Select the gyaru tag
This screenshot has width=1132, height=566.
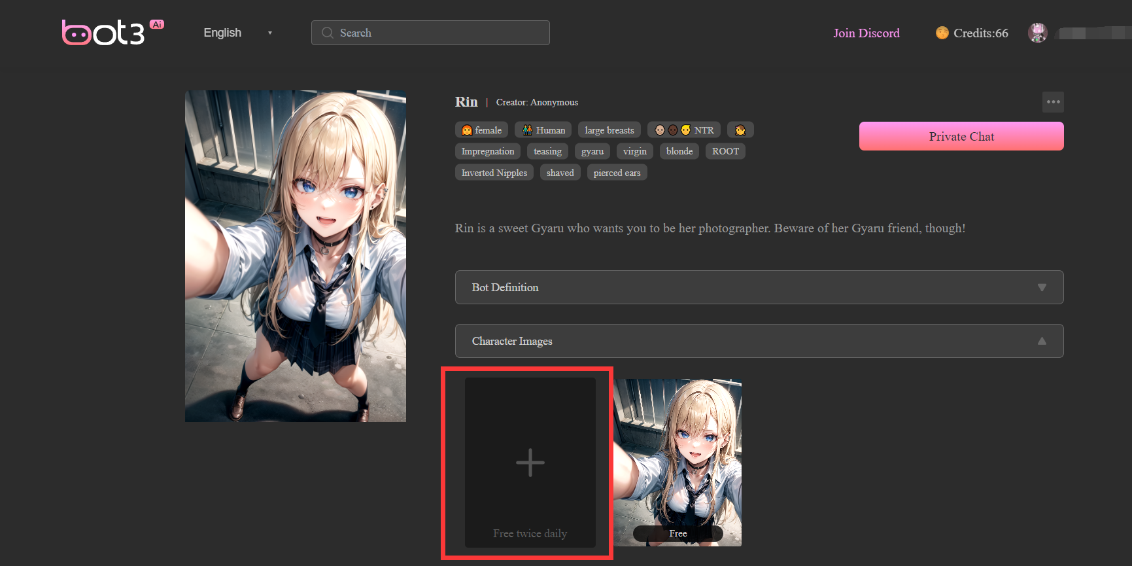(592, 151)
